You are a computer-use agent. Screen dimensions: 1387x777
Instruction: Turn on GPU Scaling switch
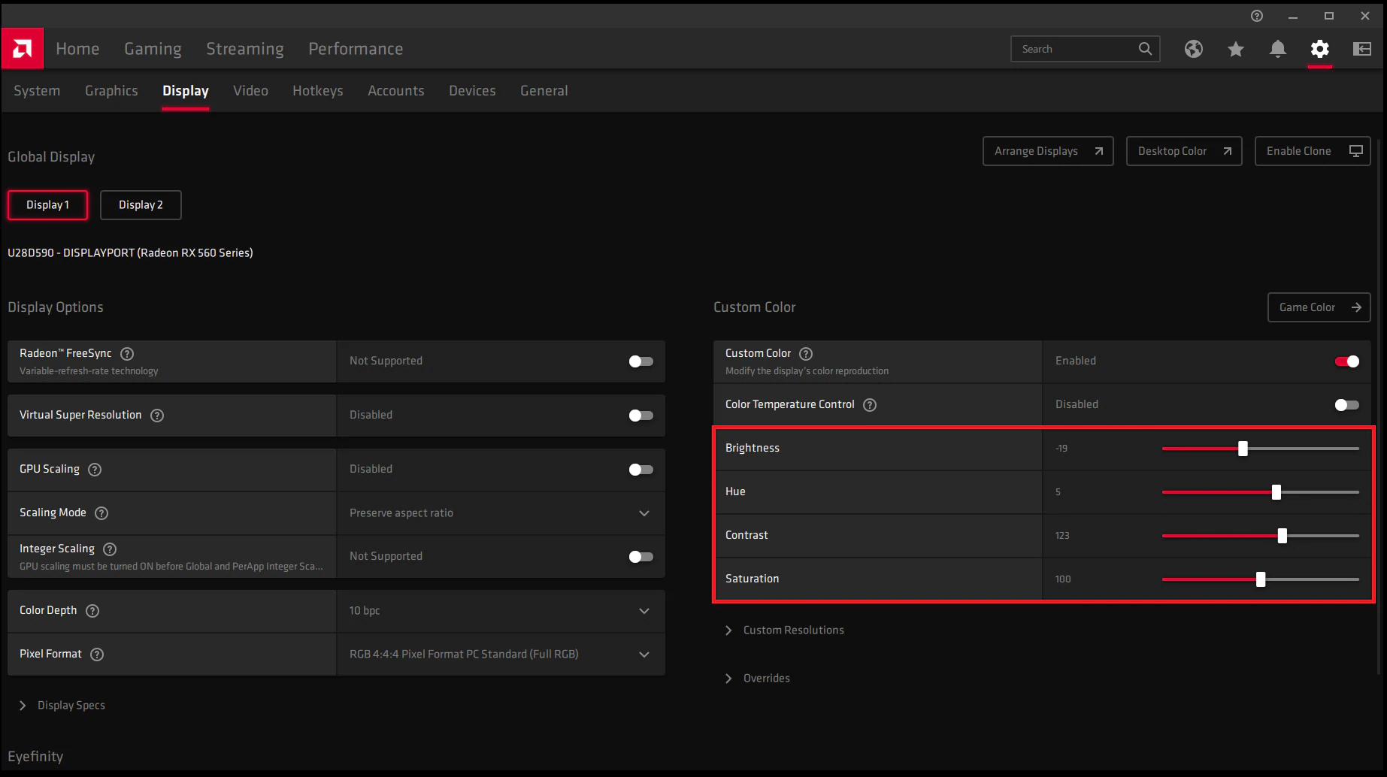coord(641,470)
